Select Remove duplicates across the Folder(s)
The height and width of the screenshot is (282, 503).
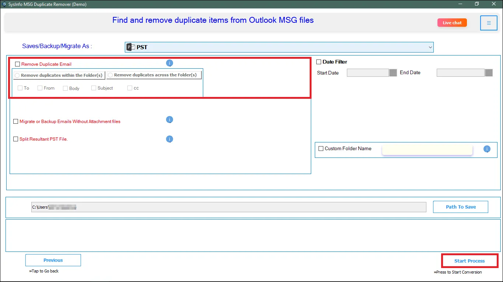coord(110,75)
